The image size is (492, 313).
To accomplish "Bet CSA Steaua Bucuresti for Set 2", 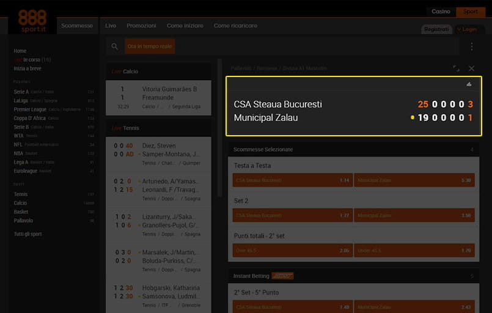I will point(292,215).
